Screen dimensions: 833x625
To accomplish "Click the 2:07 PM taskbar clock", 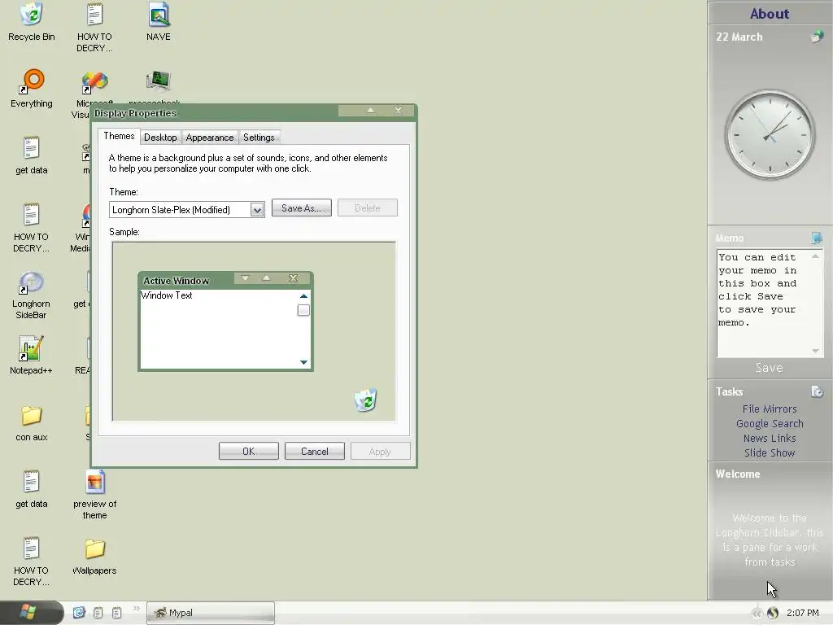I will (x=803, y=613).
